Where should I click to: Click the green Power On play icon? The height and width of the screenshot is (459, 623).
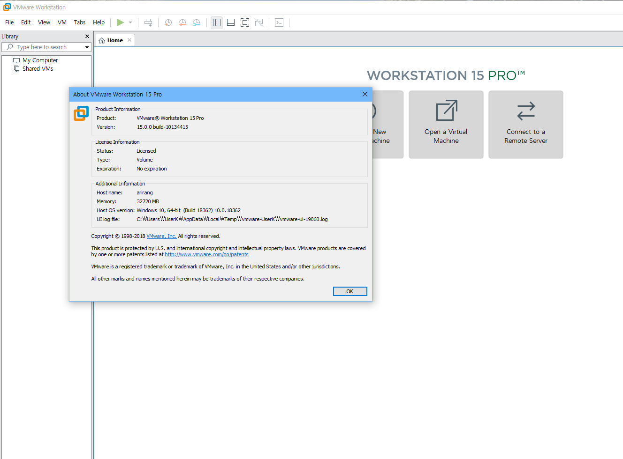point(121,22)
